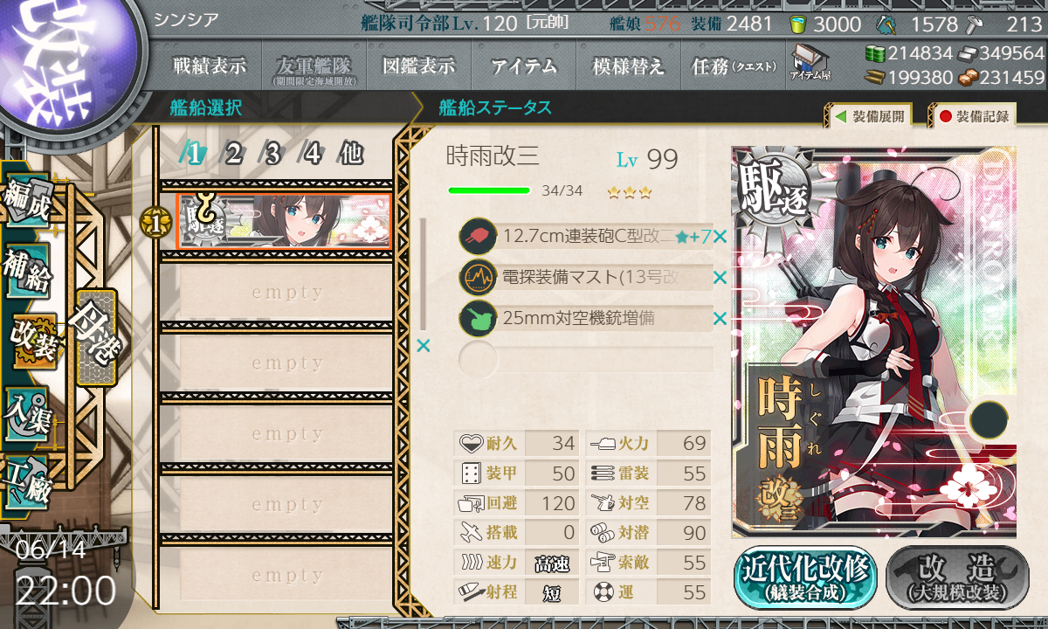Click the 近代化改修 modernization button
Screen dimensions: 1048x629
point(806,577)
